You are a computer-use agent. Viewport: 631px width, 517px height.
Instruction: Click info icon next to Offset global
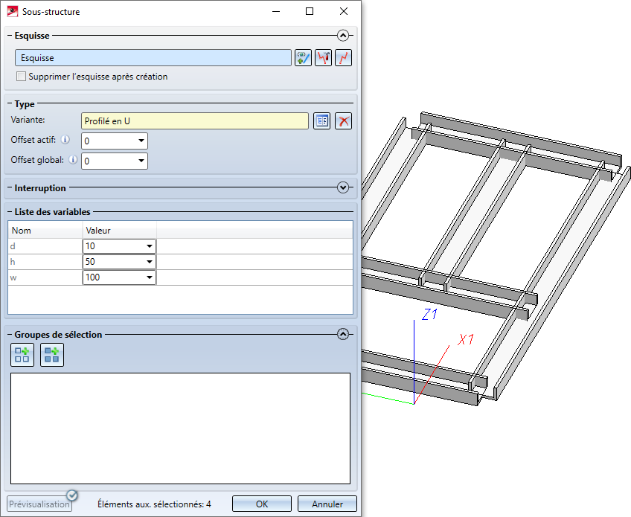[73, 160]
